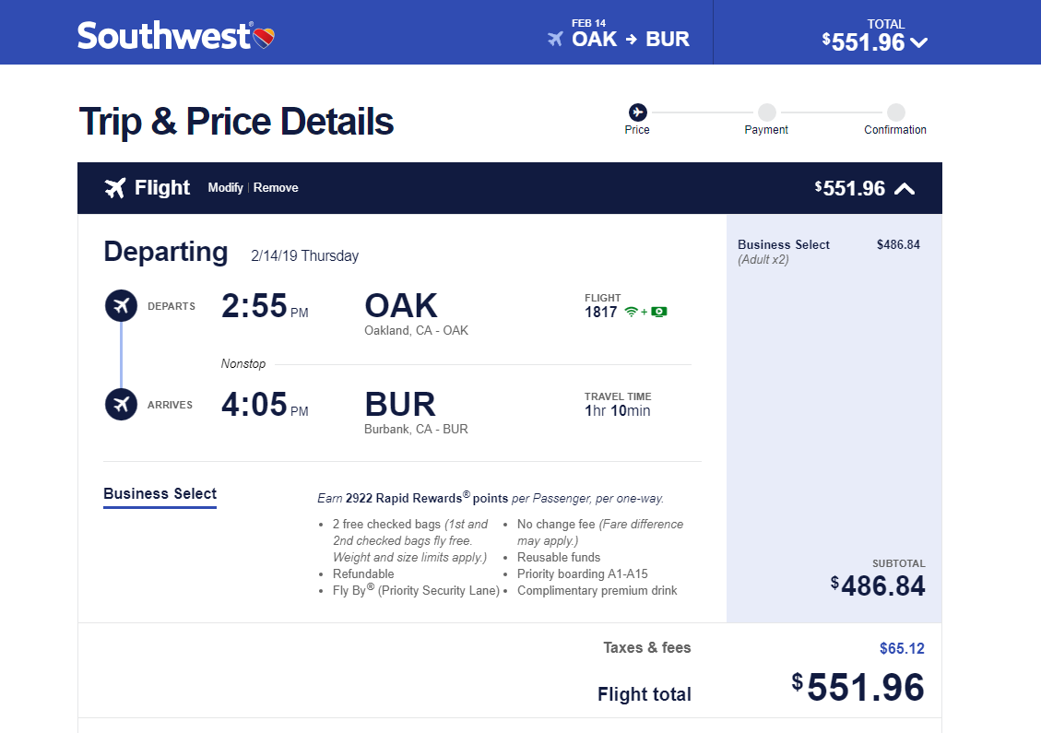
Task: Select the Confirmation step circle
Action: point(895,112)
